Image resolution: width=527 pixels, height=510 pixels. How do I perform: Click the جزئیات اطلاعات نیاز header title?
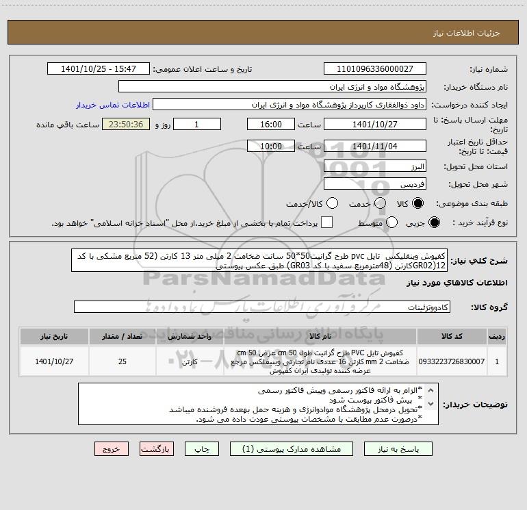(467, 33)
